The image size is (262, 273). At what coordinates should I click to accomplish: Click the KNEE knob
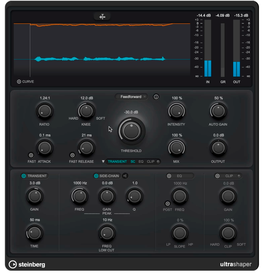(x=86, y=111)
